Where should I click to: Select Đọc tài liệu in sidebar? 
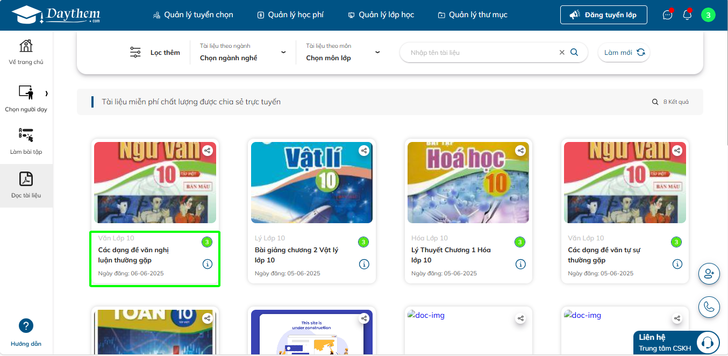(26, 186)
